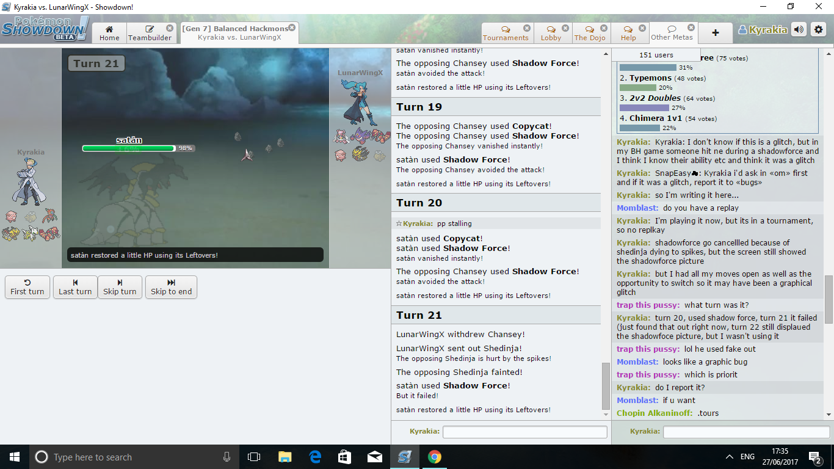
Task: Select the Gen 7 Balanced Hackmons battle tab
Action: click(239, 33)
